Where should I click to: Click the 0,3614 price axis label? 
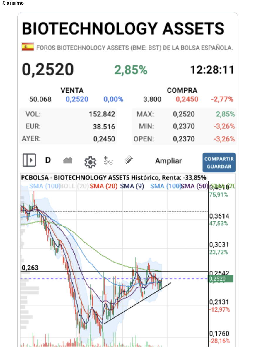click(219, 216)
